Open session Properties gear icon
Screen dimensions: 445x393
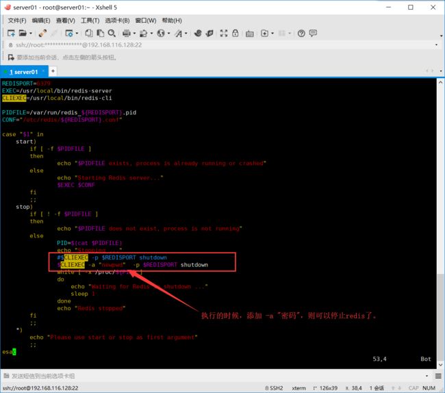69,33
